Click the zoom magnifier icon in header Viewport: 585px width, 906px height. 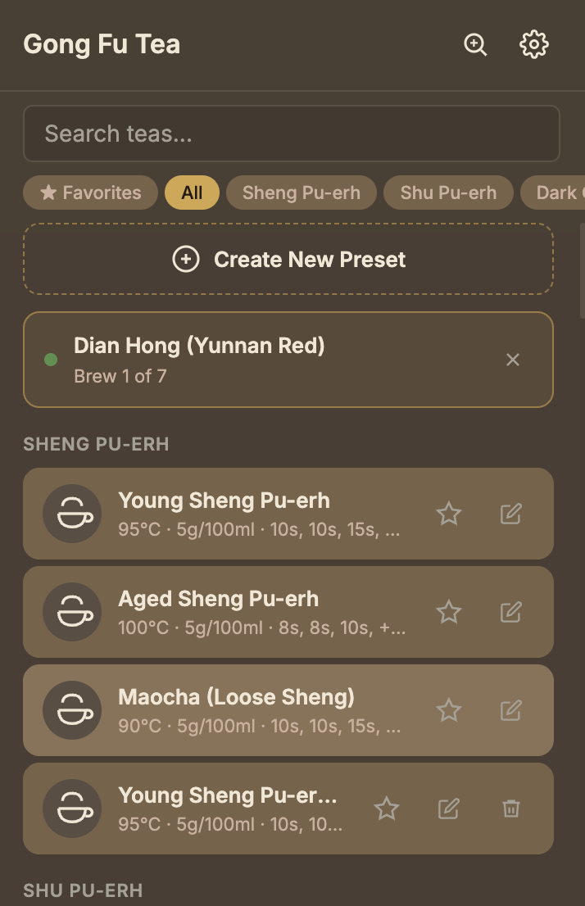point(475,45)
